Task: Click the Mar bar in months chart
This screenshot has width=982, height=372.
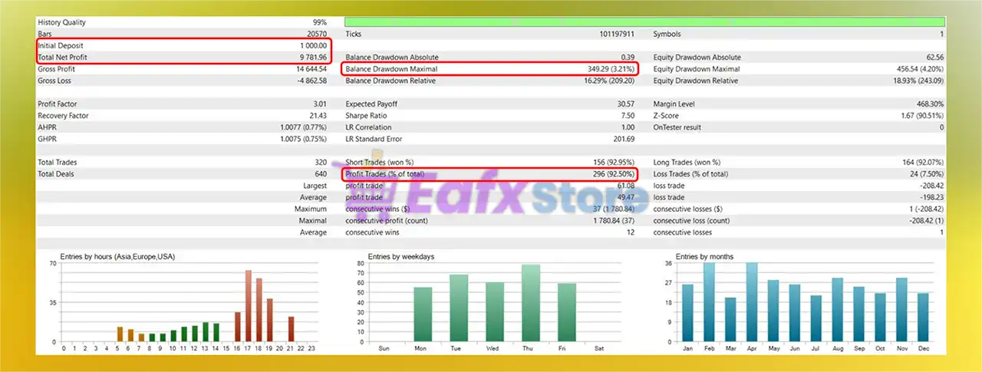Action: (730, 319)
